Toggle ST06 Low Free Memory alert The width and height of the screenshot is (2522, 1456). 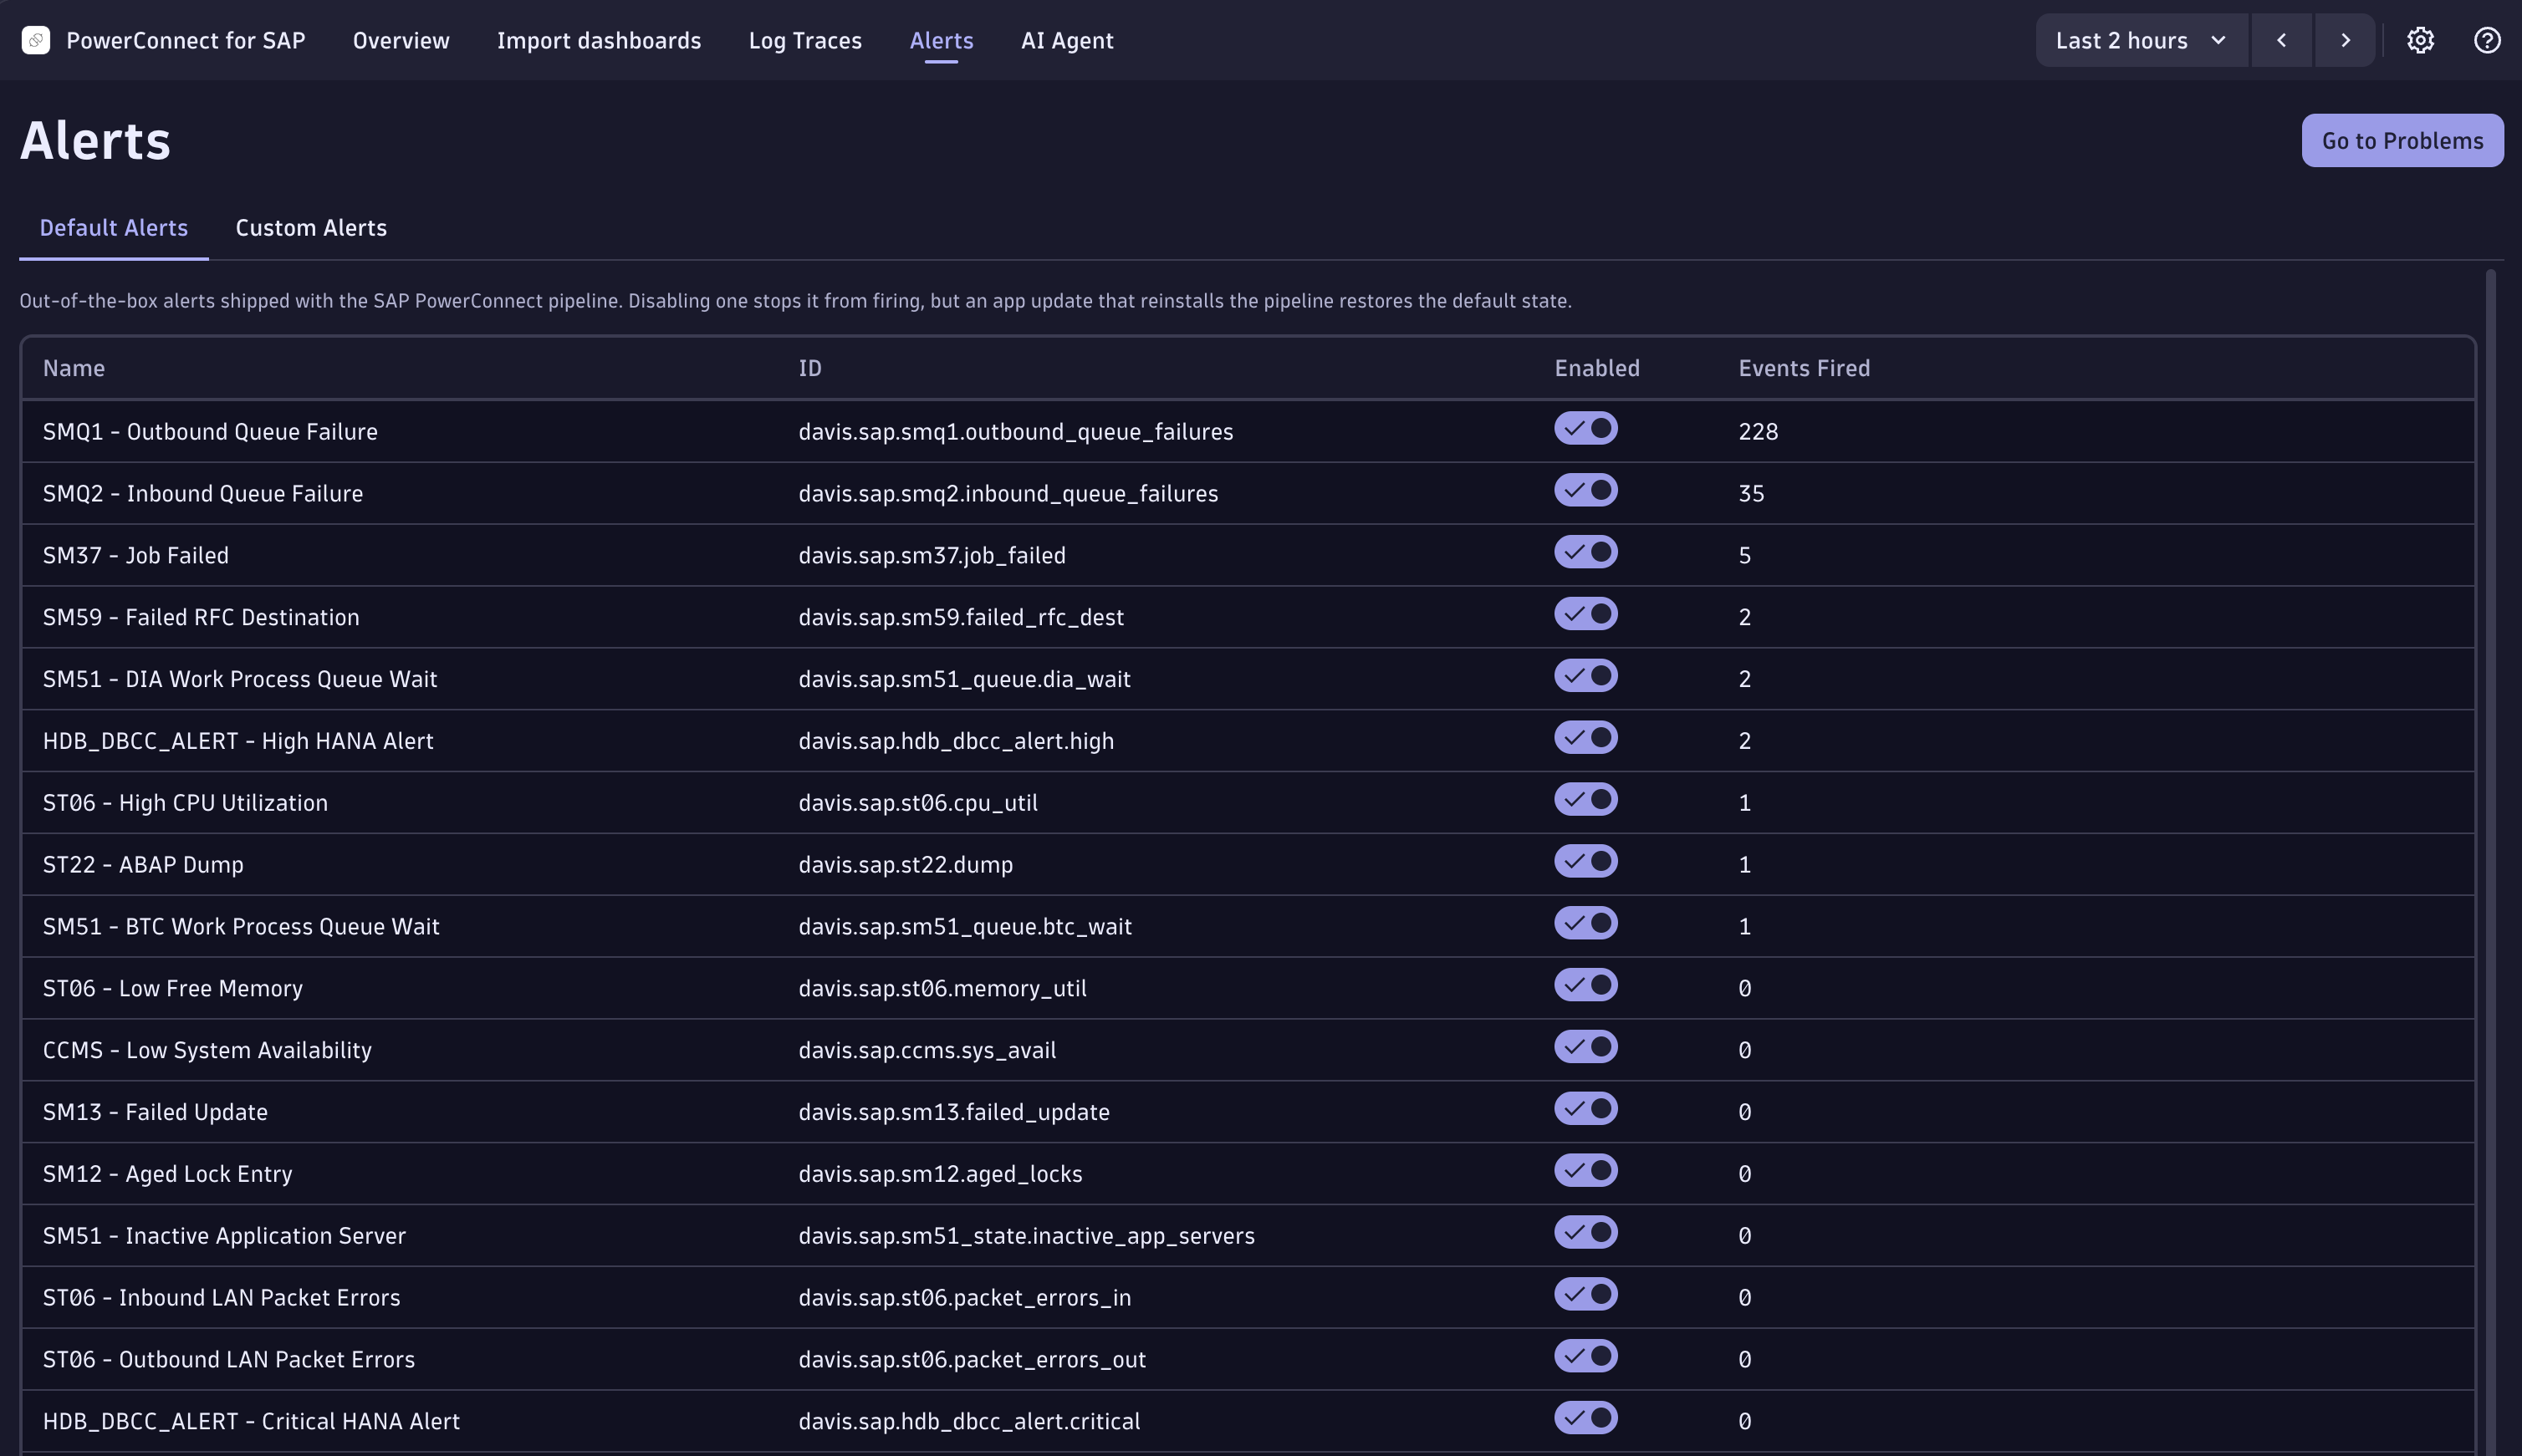click(x=1585, y=985)
